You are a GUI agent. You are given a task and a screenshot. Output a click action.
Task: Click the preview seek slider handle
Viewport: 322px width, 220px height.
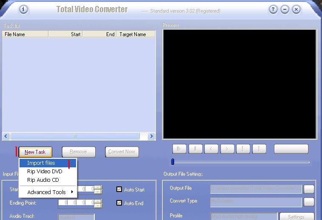(x=173, y=162)
